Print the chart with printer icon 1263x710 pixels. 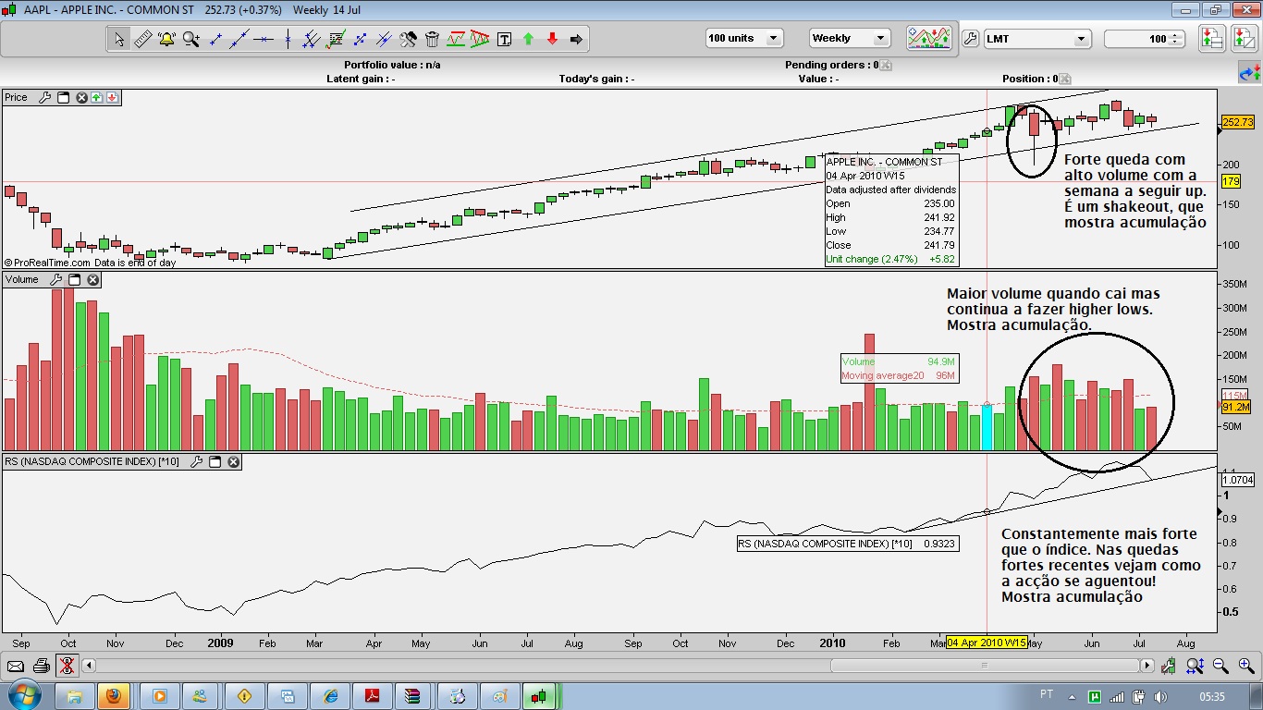41,666
